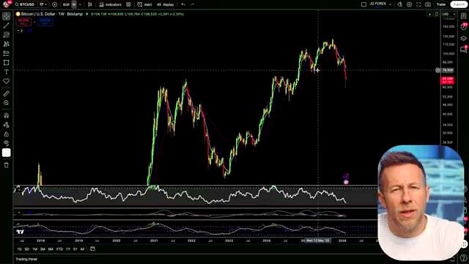Screen dimensions: 469x264
Task: Open indicator templates grid icon
Action: coord(128,4)
